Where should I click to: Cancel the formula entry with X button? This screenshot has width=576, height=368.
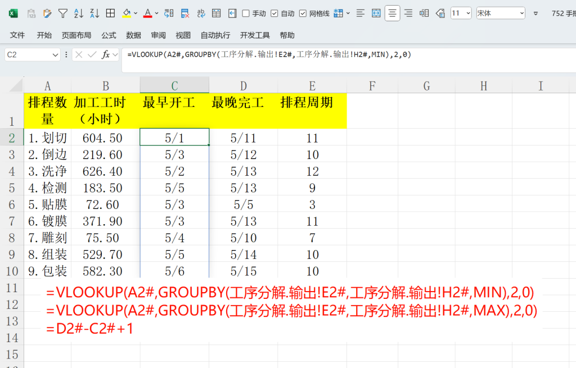tap(79, 55)
